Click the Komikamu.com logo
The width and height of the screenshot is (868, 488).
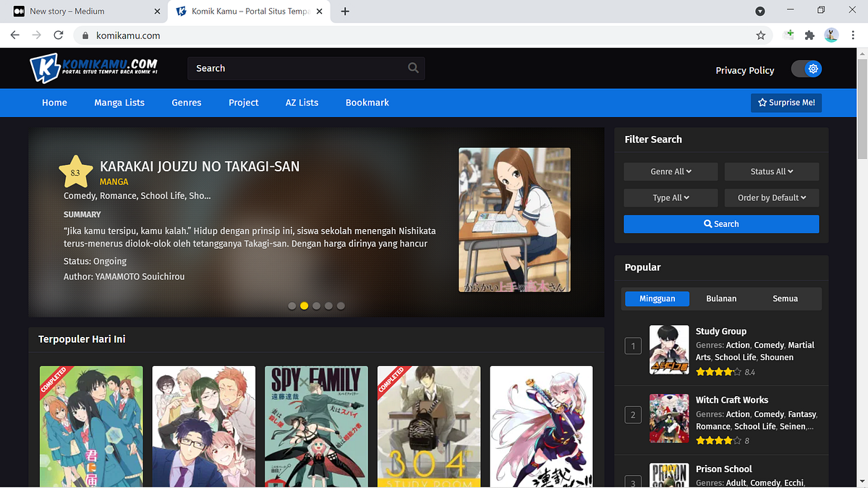[94, 68]
